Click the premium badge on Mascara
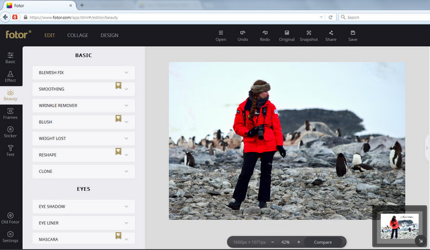430x250 pixels. click(118, 236)
